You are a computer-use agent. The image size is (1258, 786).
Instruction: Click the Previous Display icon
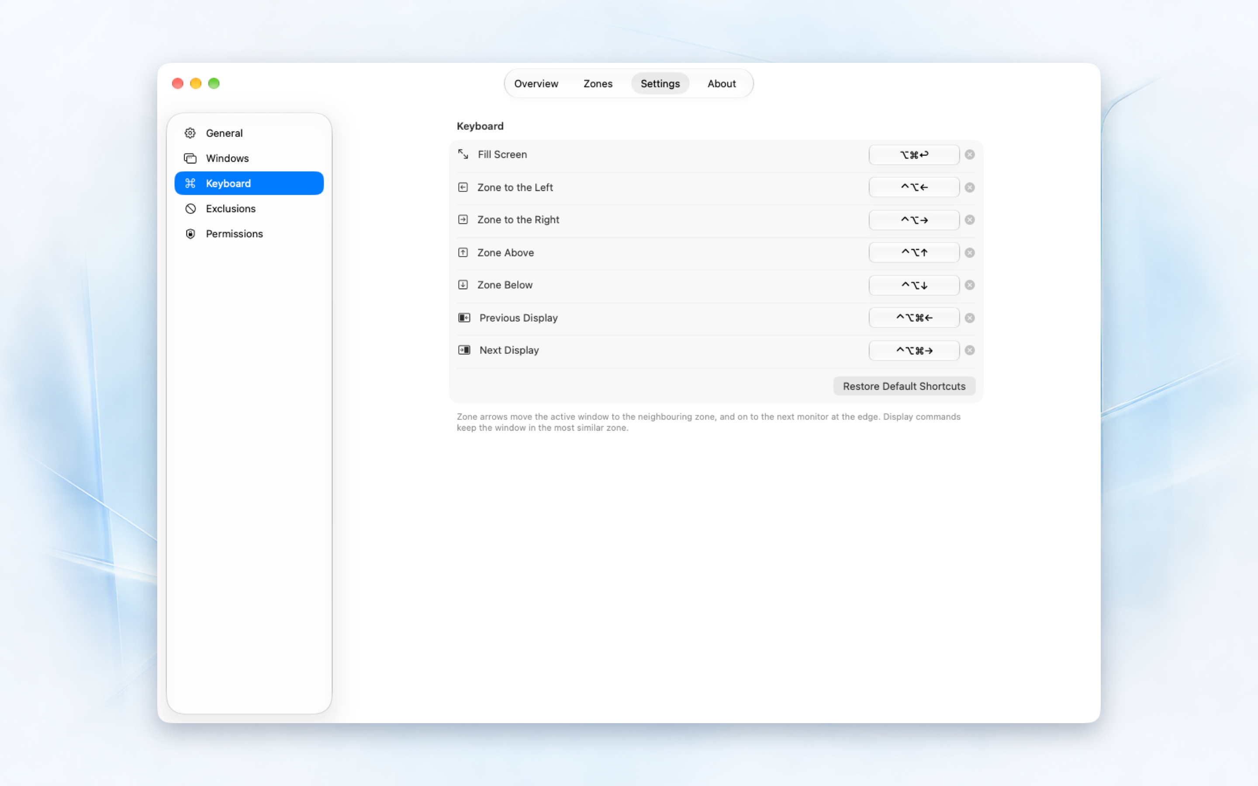(x=464, y=317)
